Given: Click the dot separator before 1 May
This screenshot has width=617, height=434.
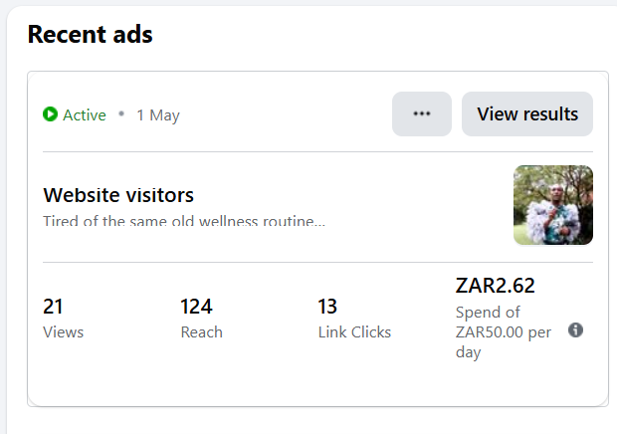Looking at the screenshot, I should 121,114.
